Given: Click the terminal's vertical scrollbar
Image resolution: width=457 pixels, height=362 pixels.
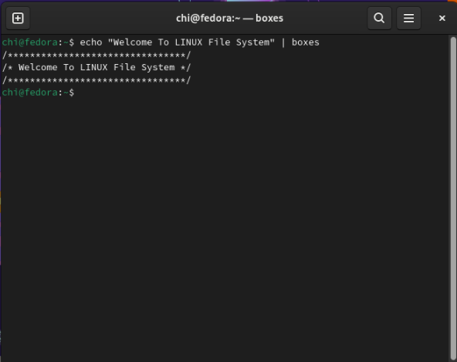Looking at the screenshot, I should click(x=453, y=198).
